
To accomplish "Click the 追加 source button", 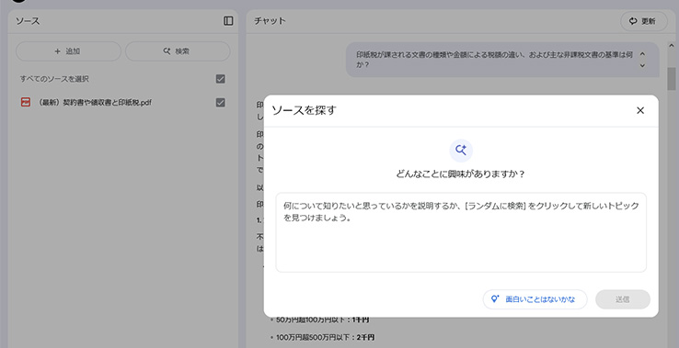I will pos(68,51).
